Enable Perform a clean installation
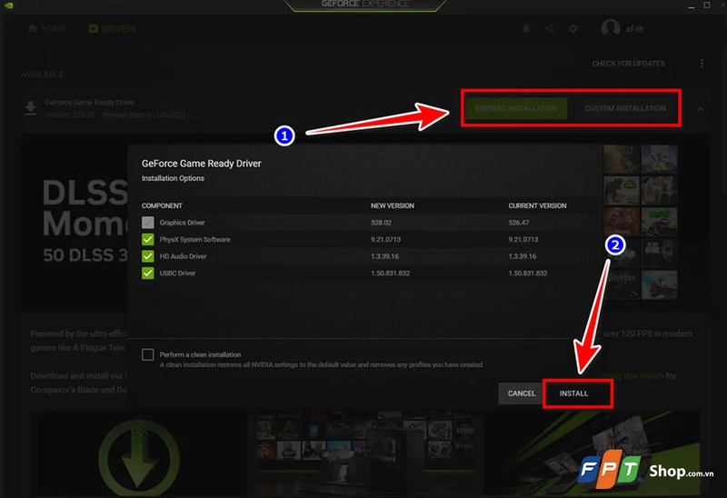 click(148, 354)
